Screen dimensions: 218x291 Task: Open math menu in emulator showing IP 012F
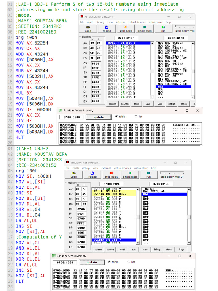point(90,22)
